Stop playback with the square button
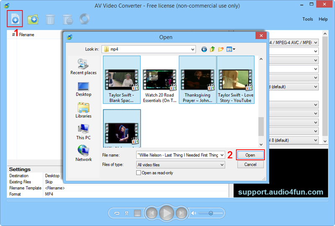 [138, 213]
